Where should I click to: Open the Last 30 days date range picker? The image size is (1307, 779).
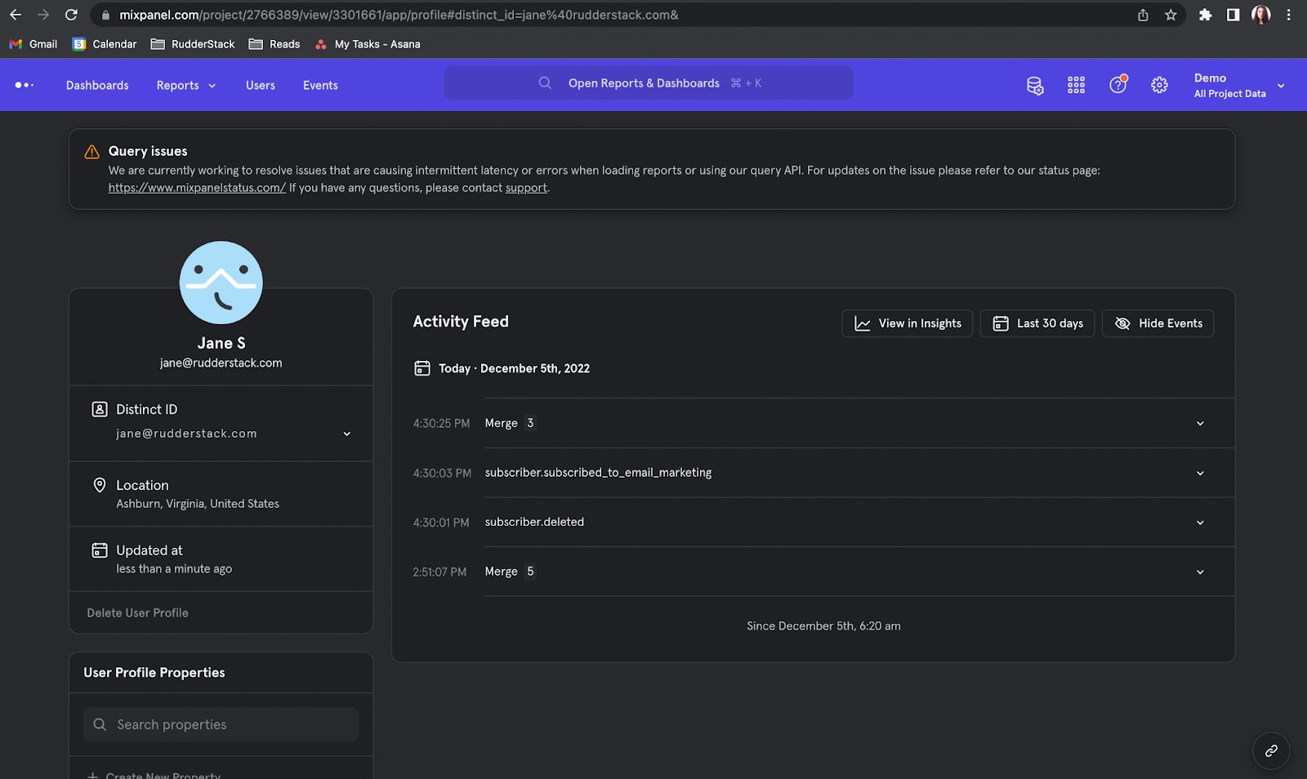point(1037,323)
